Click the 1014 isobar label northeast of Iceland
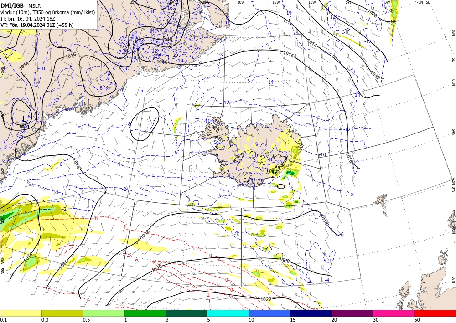Image resolution: width=456 pixels, height=323 pixels. (312, 44)
